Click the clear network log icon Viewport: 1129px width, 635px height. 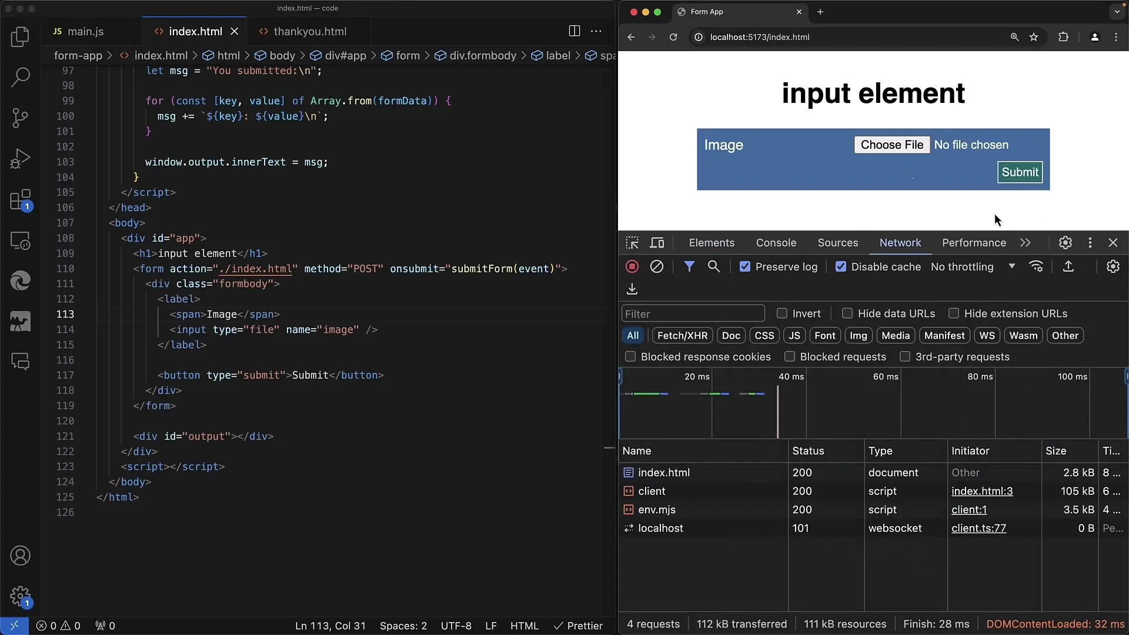(x=656, y=266)
